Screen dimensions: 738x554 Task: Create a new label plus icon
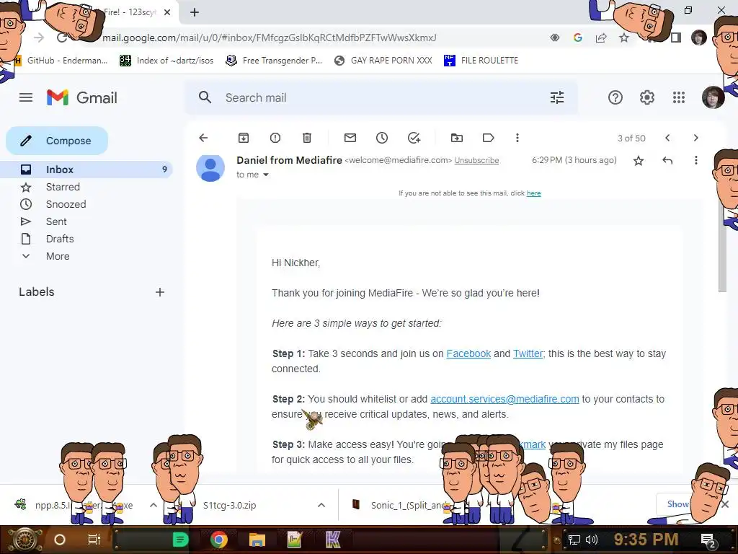[x=160, y=292]
